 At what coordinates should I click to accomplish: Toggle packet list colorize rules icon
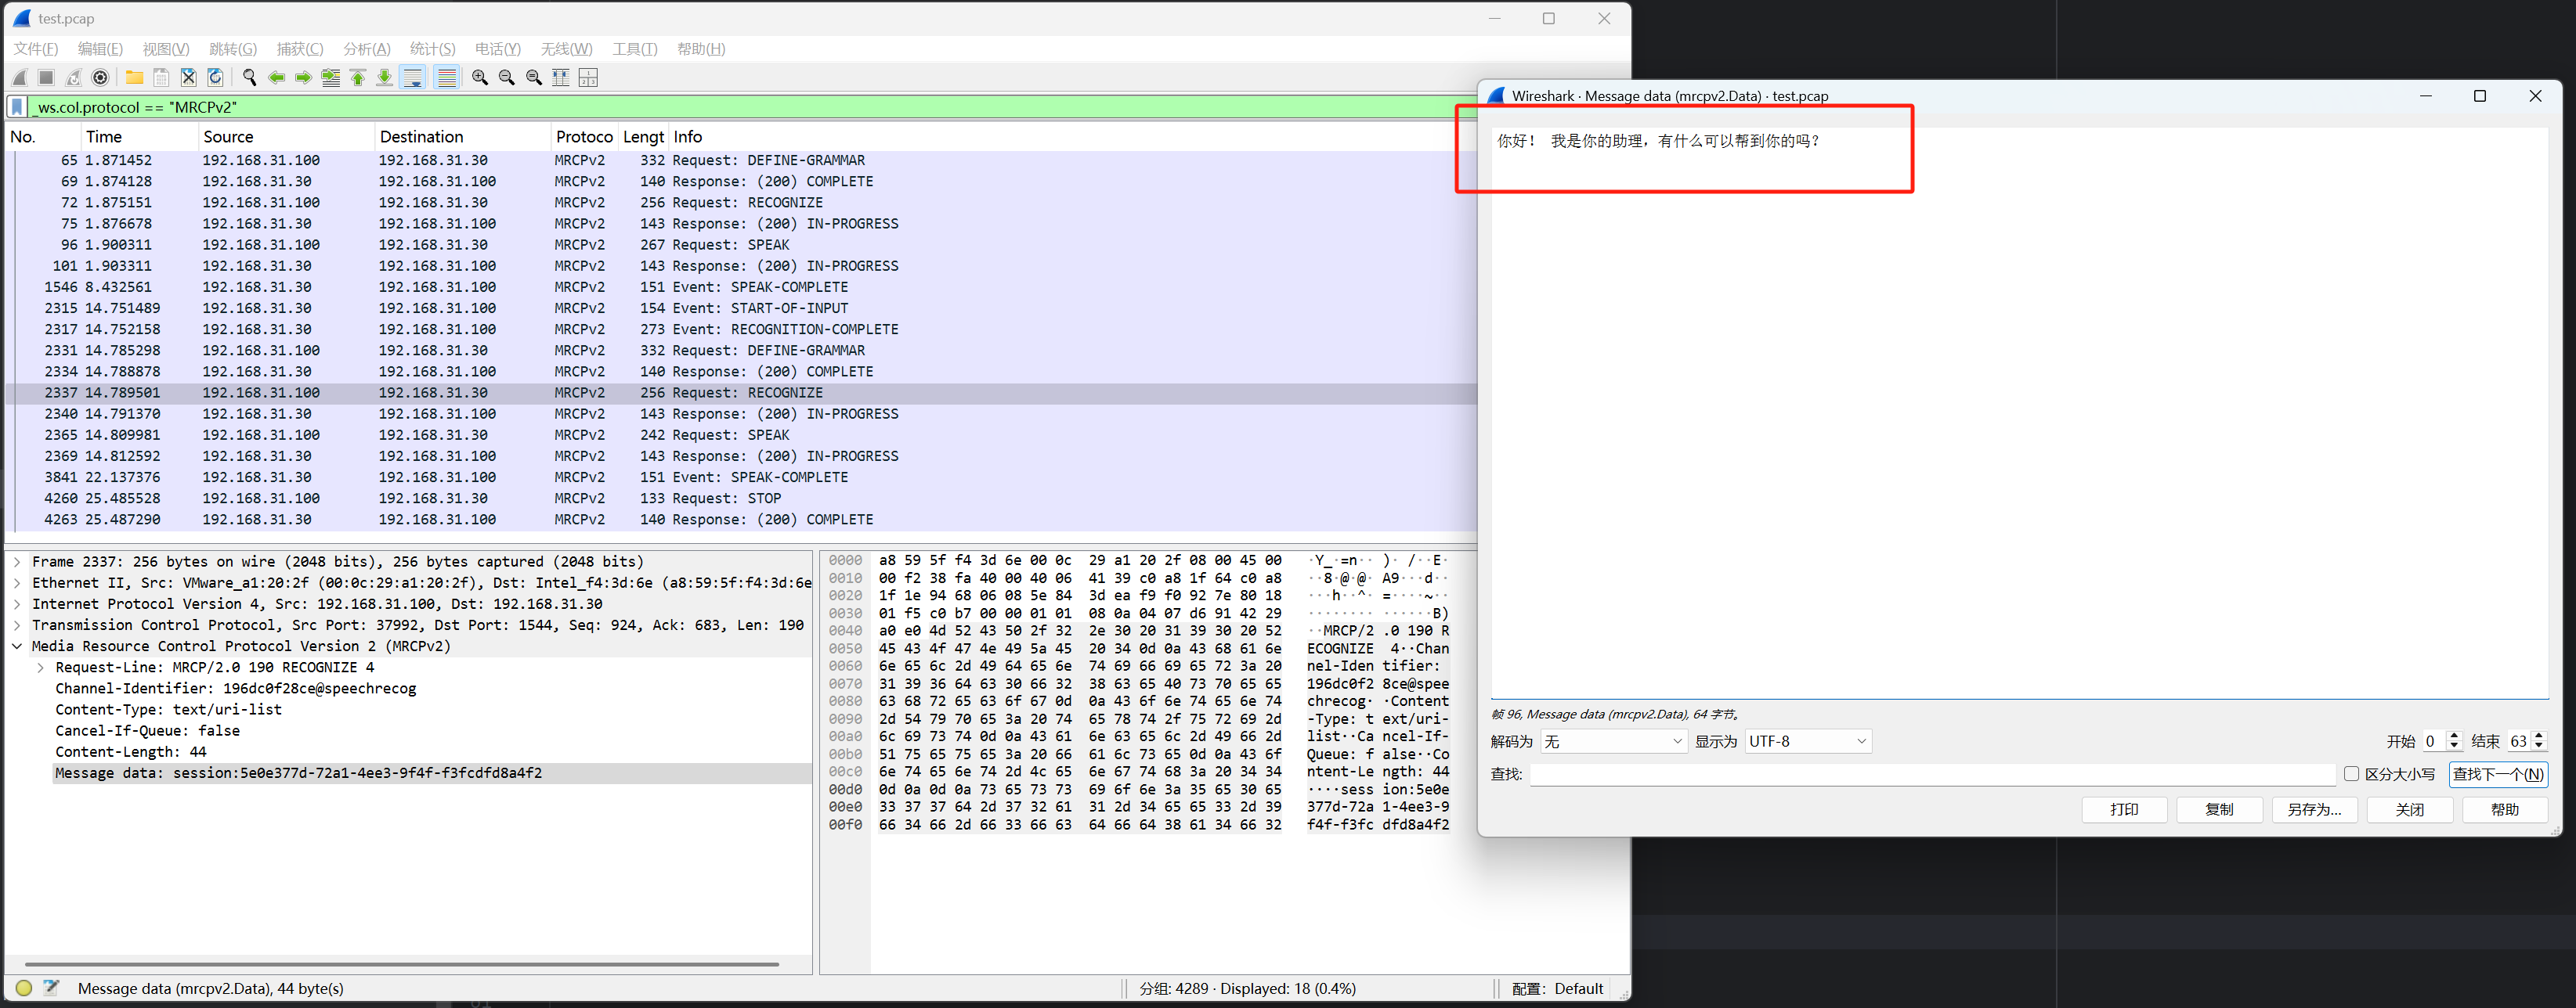(446, 78)
